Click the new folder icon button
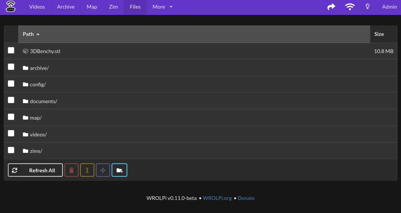Viewport: 401px width, 213px height. tap(119, 170)
